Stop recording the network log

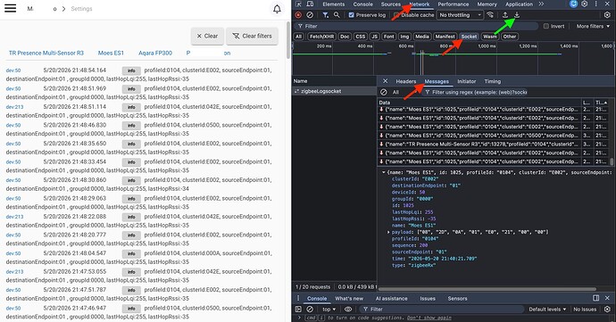click(x=298, y=15)
